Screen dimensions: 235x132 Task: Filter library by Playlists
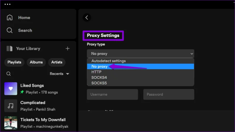pos(14,62)
